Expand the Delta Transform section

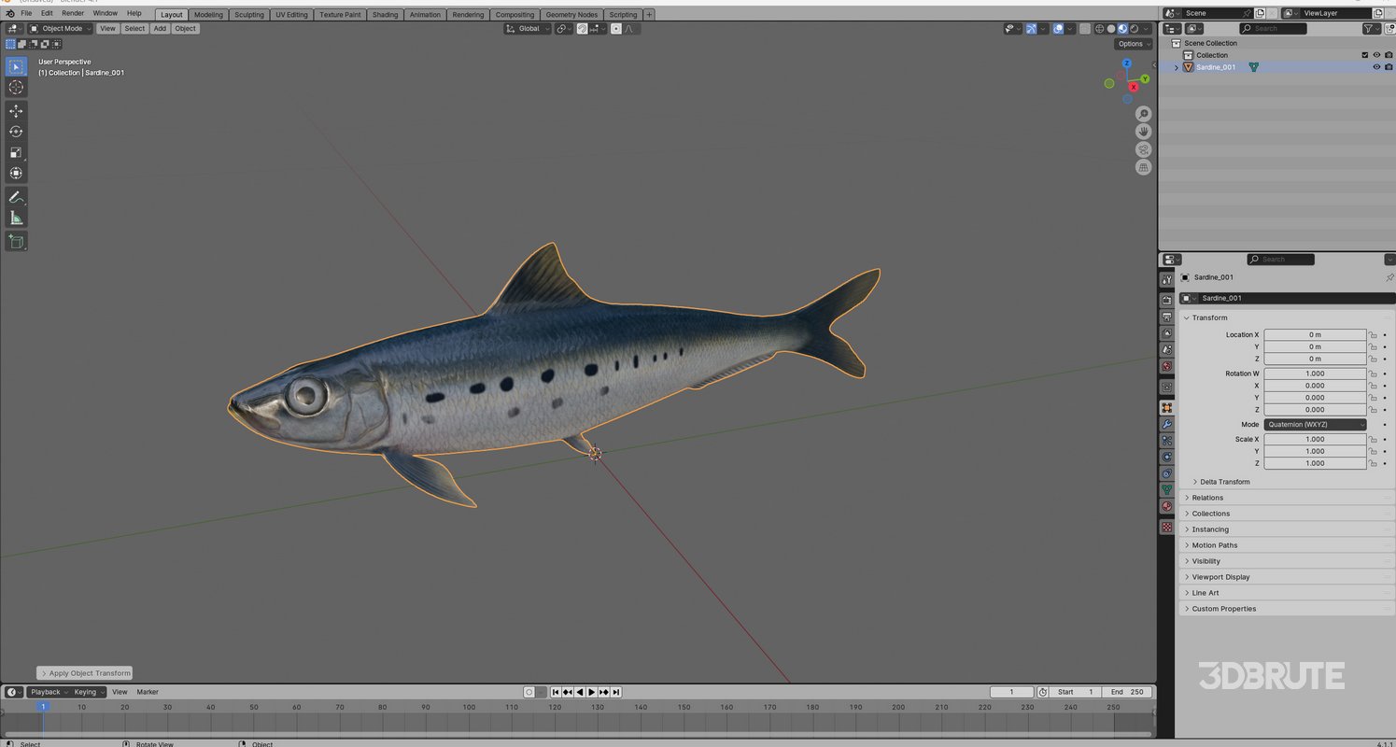(x=1223, y=482)
